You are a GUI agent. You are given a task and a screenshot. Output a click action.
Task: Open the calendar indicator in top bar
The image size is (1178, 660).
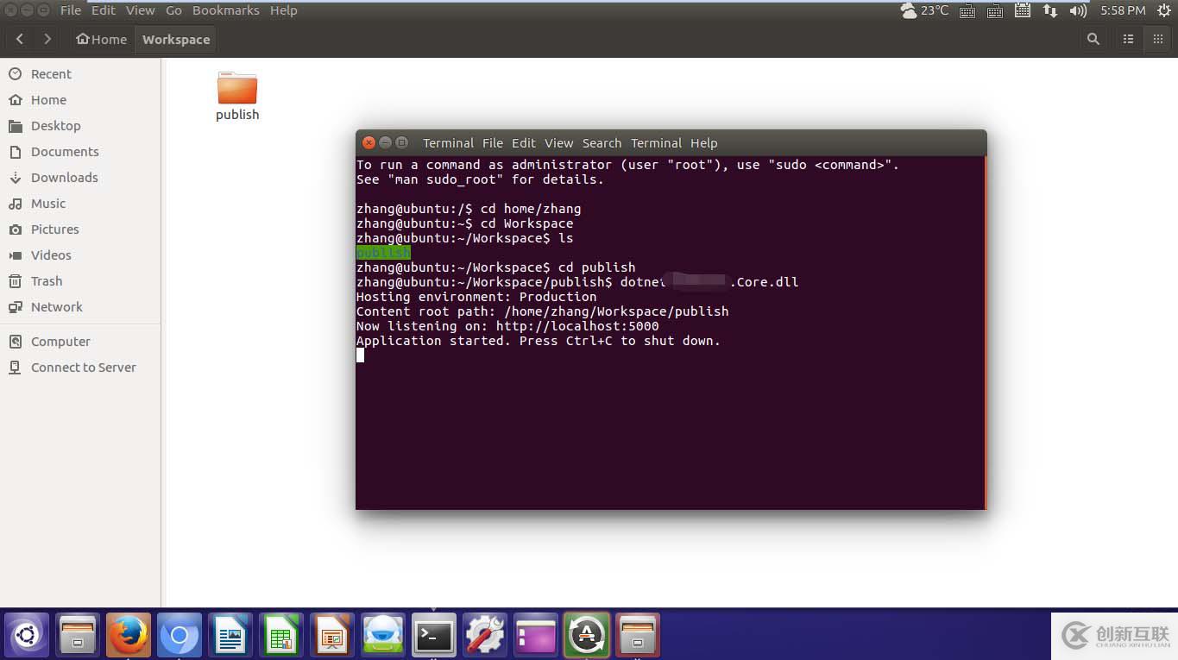[x=1023, y=10]
